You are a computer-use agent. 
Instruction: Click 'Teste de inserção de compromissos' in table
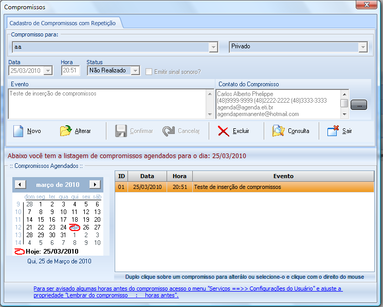pyautogui.click(x=238, y=187)
